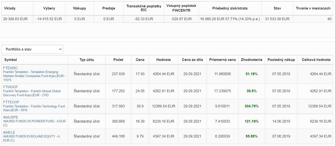Open the AMELE Euroland Equity link

pyautogui.click(x=31, y=136)
